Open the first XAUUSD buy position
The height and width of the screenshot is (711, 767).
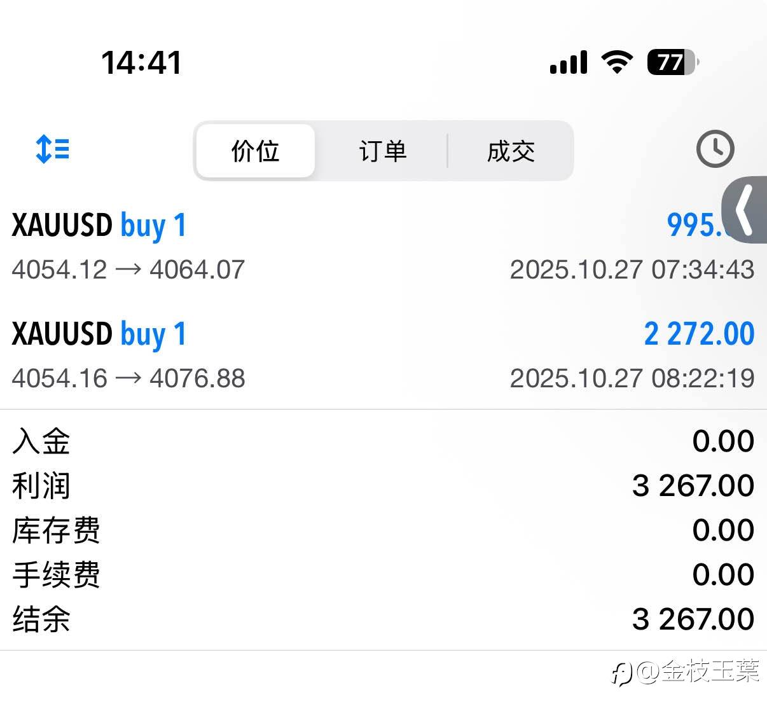(x=99, y=226)
